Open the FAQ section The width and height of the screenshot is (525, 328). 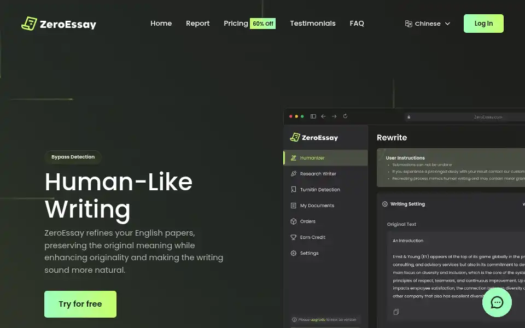(x=357, y=24)
